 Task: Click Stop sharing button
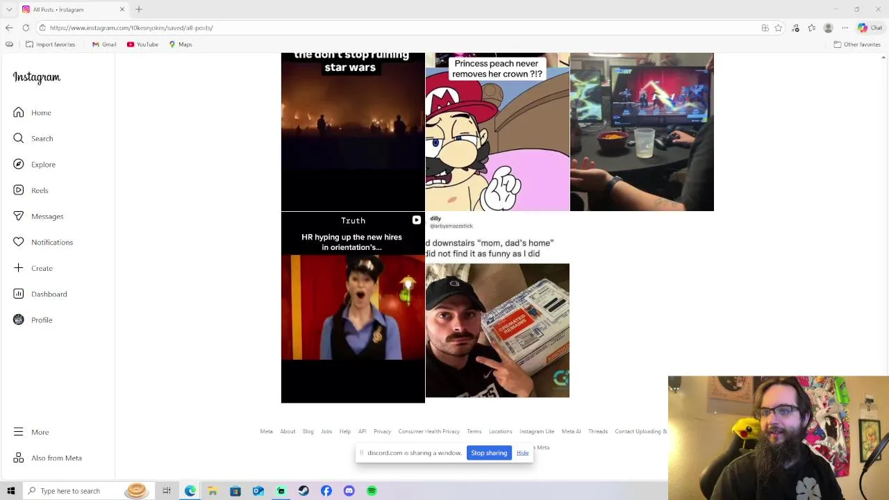(x=489, y=453)
